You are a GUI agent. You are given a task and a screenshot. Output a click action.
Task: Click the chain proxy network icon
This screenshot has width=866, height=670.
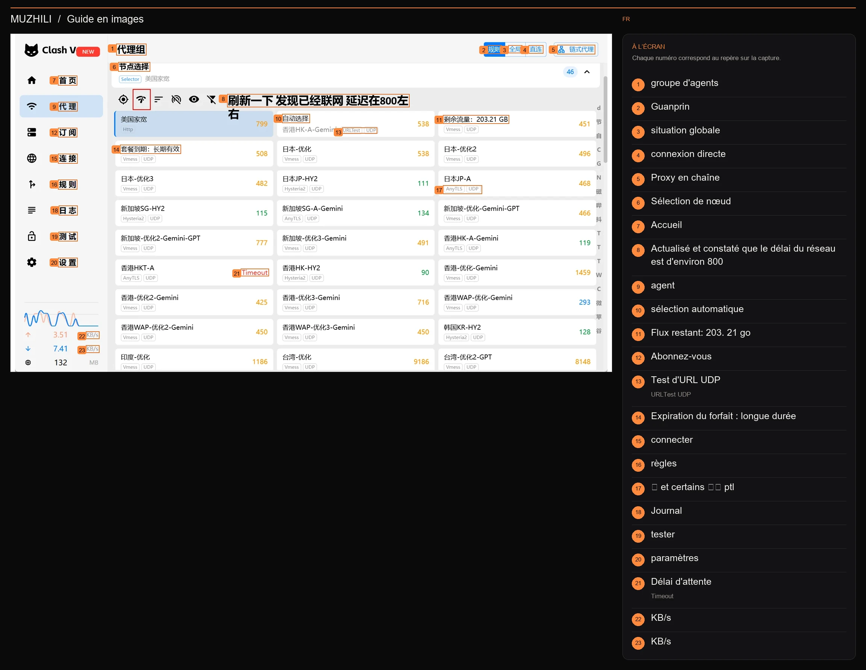pos(562,50)
